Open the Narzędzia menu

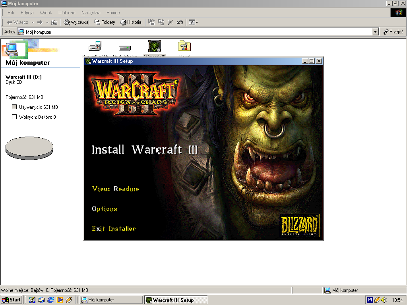pos(91,12)
